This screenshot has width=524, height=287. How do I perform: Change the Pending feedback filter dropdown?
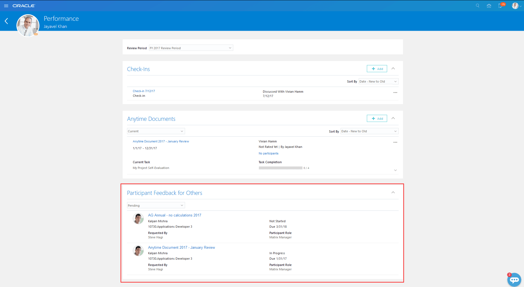point(156,205)
